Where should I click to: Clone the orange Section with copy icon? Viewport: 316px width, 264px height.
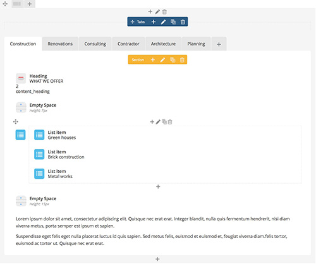tap(173, 60)
